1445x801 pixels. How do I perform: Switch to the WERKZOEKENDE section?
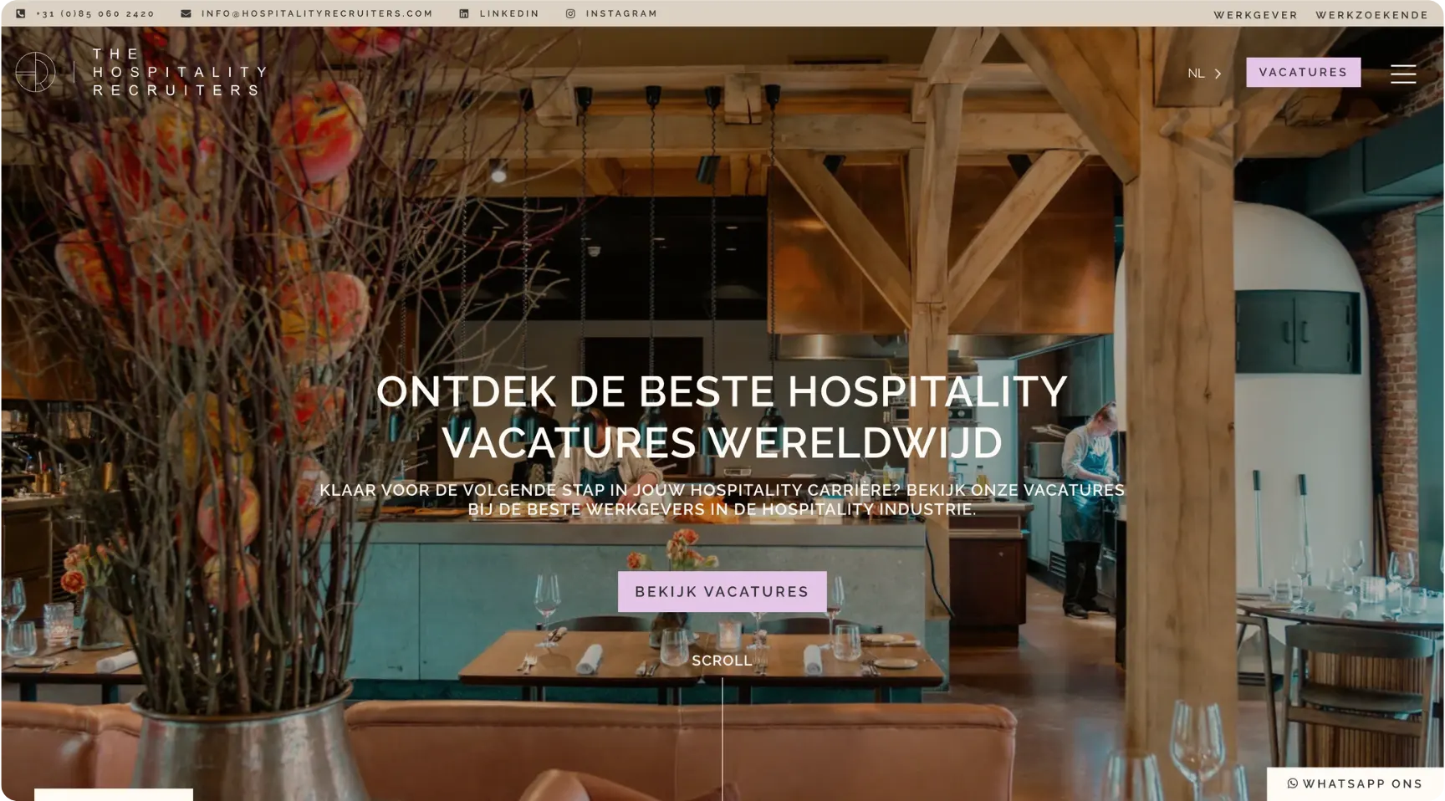point(1371,15)
